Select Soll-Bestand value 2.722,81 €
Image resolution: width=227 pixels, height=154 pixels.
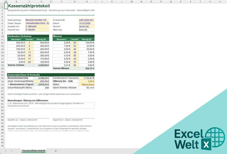tap(87, 78)
